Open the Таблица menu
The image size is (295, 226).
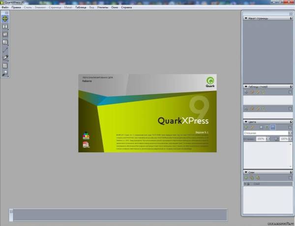81,7
